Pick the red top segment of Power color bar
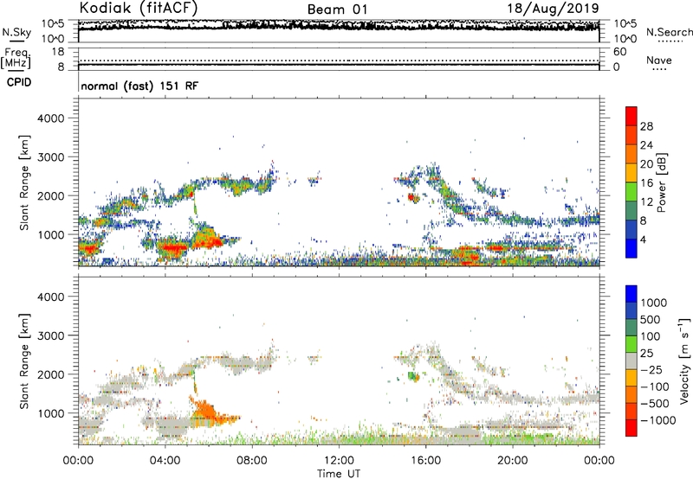The width and height of the screenshot is (693, 479). 631,116
